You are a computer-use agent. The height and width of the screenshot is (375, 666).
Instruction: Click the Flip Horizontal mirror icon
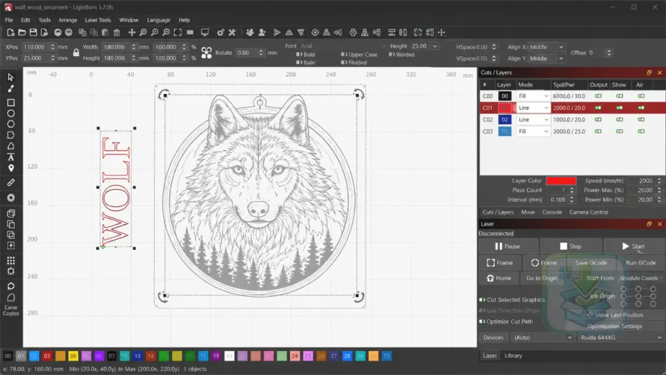pyautogui.click(x=289, y=33)
